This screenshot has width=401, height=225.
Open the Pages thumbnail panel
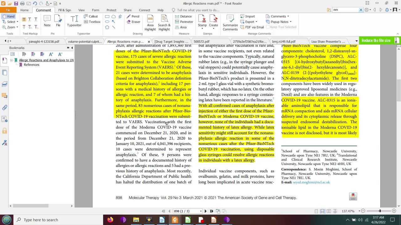click(x=5, y=72)
